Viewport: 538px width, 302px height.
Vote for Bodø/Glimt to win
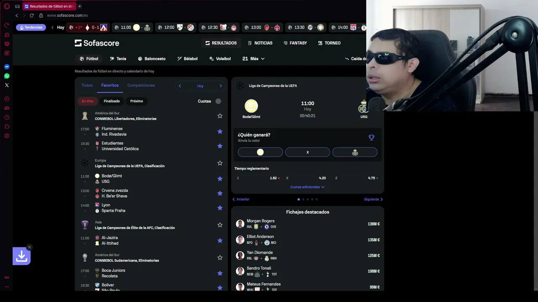tap(260, 152)
